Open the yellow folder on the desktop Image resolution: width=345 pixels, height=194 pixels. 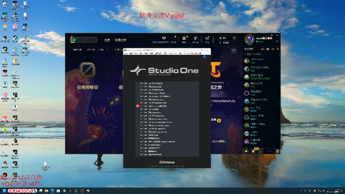(5, 27)
